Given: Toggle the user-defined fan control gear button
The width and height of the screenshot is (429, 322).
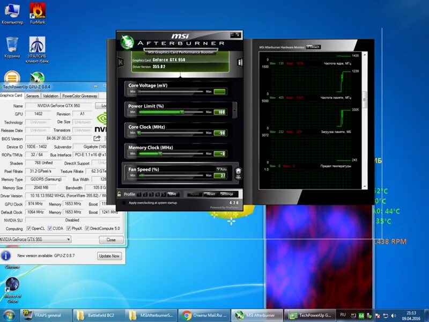Looking at the screenshot, I should (x=238, y=173).
